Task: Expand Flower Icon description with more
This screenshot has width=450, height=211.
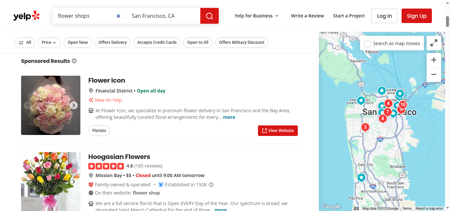Action: (x=229, y=117)
